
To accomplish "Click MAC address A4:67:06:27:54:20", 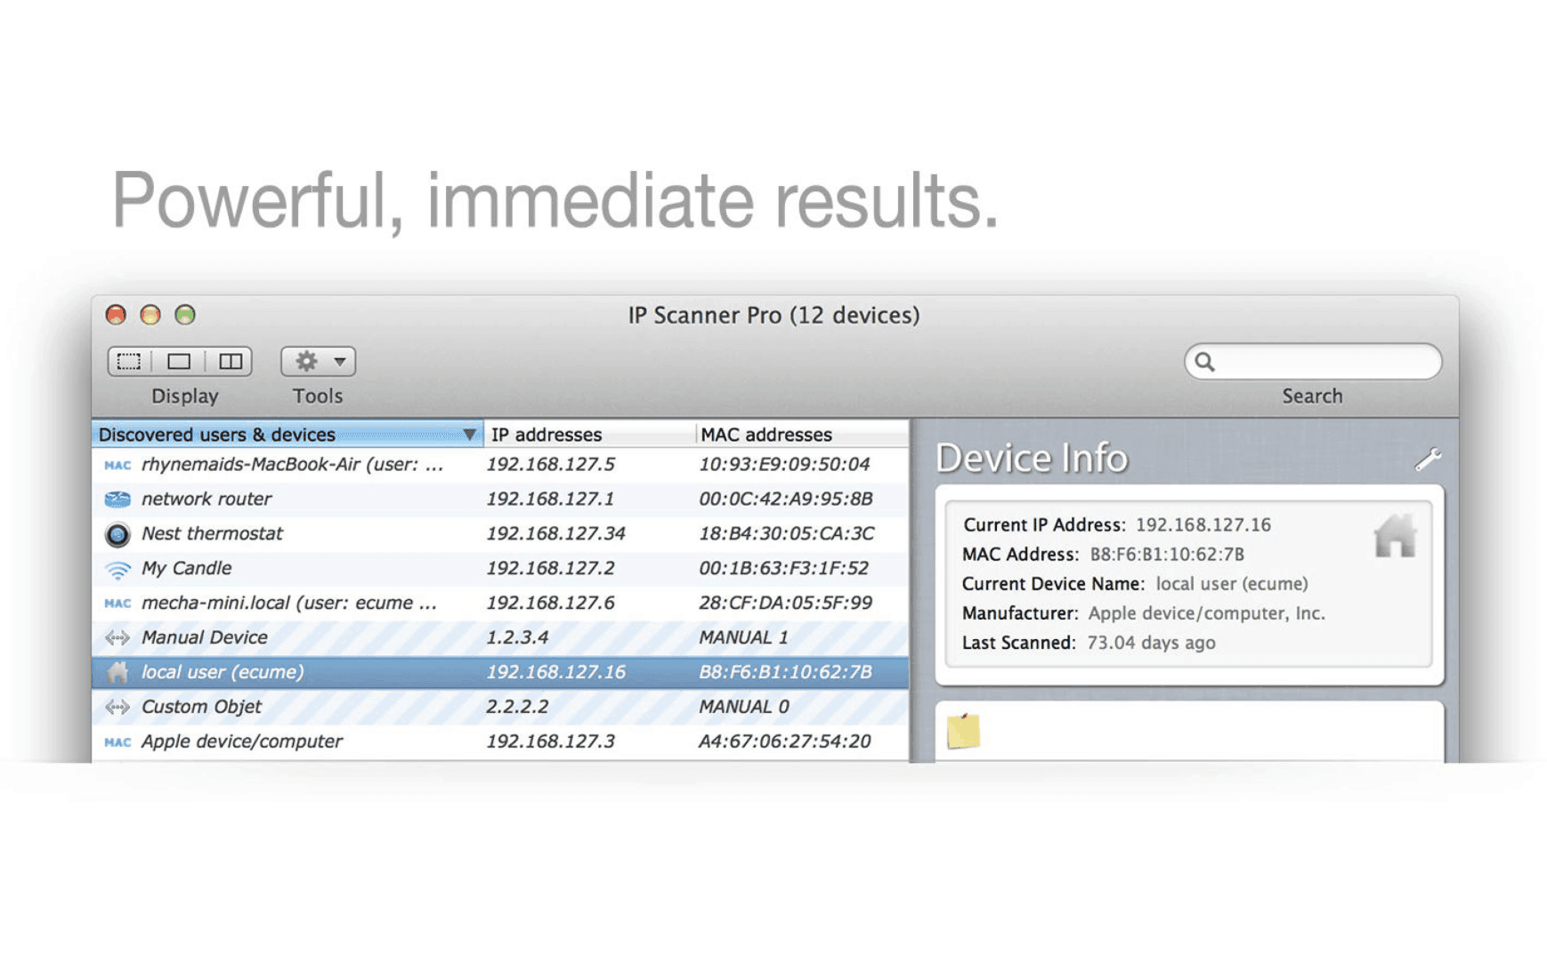I will [x=784, y=742].
